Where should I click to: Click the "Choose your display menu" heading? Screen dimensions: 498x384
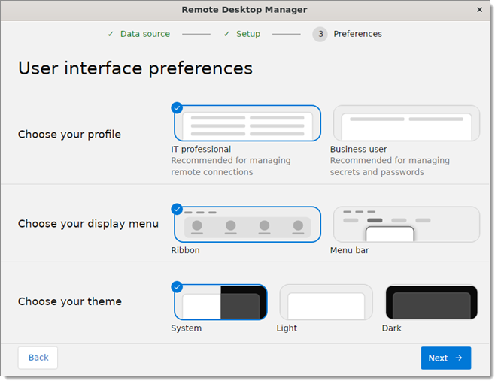click(88, 224)
